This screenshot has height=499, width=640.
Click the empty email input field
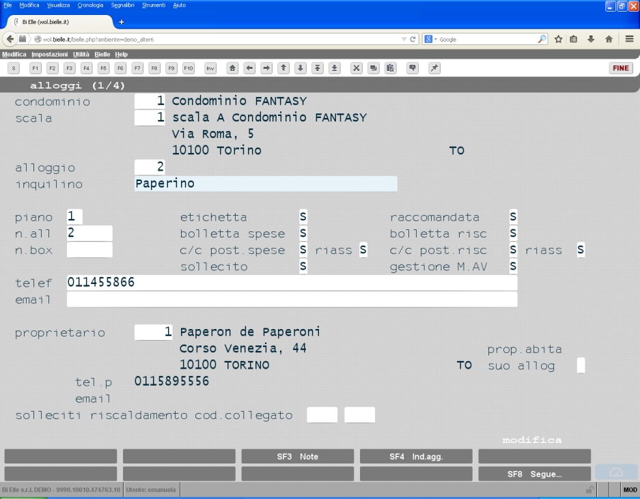pos(292,300)
